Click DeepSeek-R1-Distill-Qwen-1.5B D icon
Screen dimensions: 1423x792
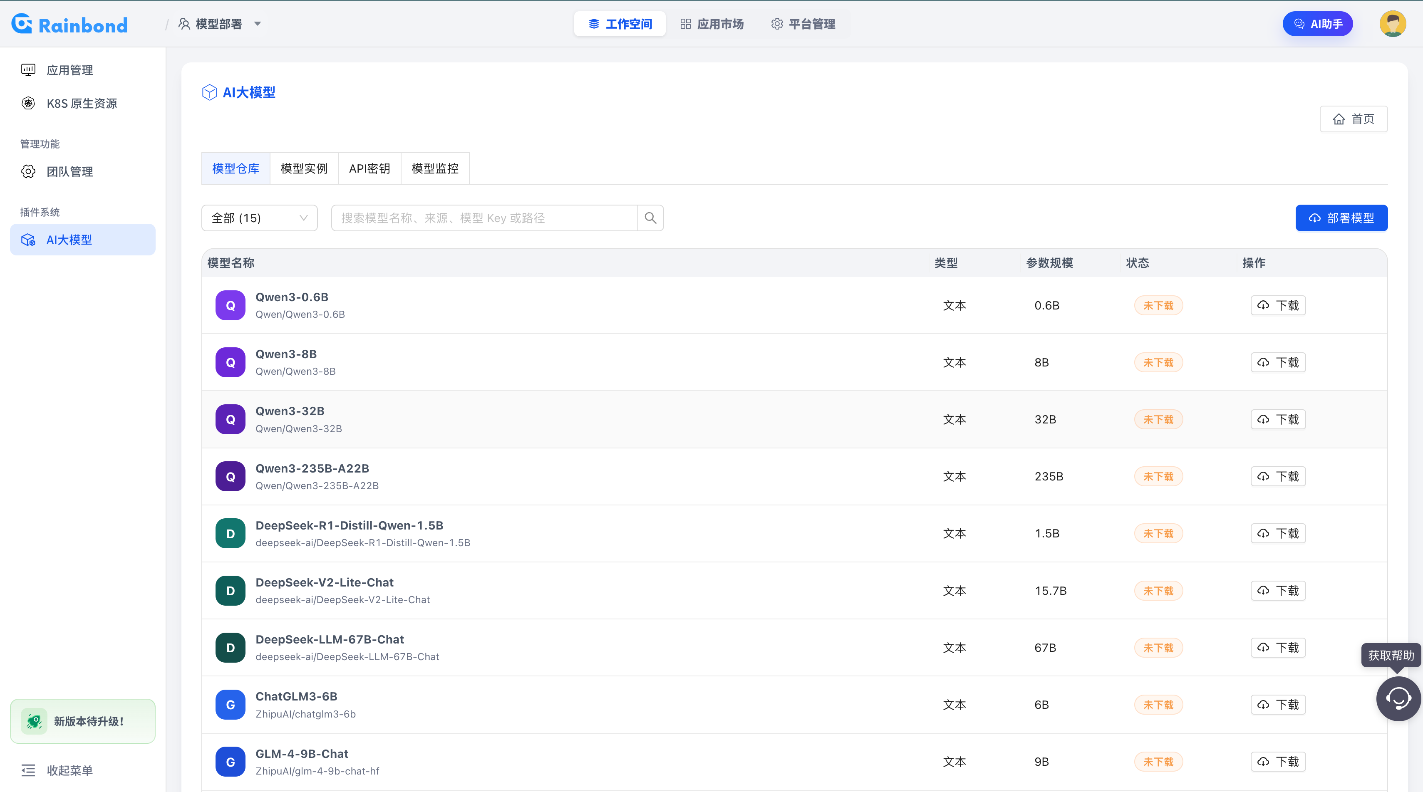231,534
